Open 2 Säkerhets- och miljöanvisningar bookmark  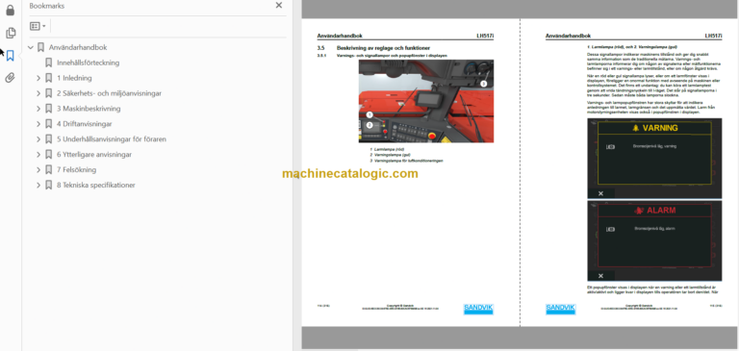tap(110, 93)
